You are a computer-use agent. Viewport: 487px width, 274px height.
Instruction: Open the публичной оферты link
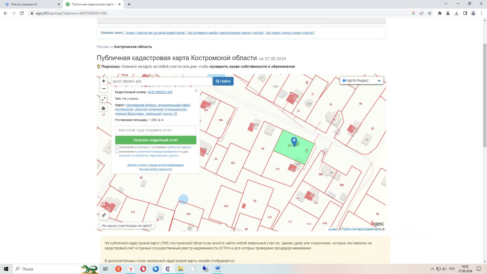coord(179,147)
